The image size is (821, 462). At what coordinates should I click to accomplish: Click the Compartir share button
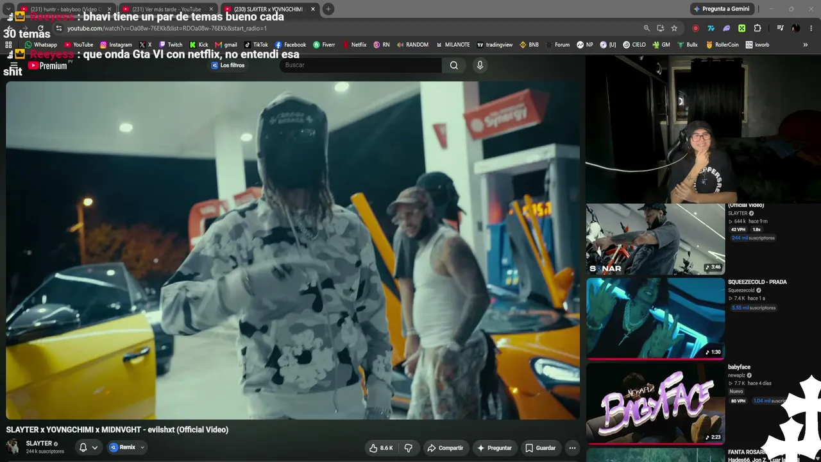pos(445,448)
